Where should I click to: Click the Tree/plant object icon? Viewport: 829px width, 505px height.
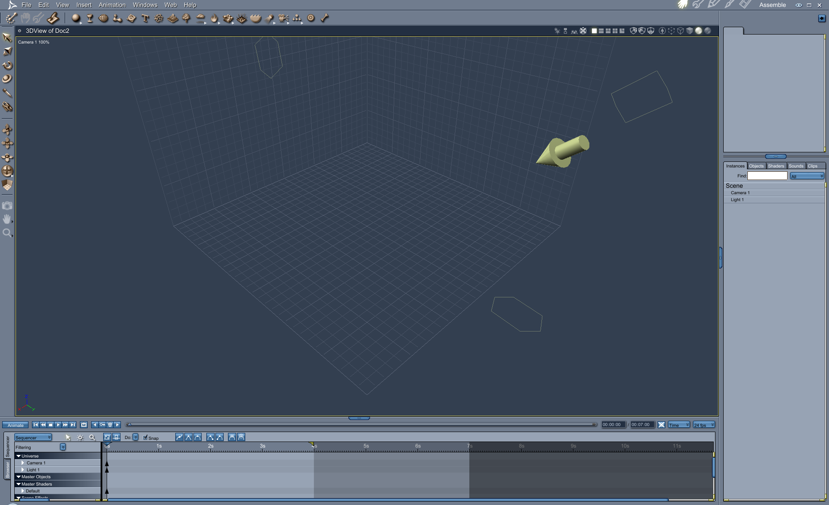(x=187, y=18)
